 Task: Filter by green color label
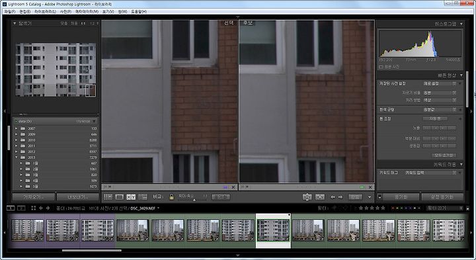[402, 208]
